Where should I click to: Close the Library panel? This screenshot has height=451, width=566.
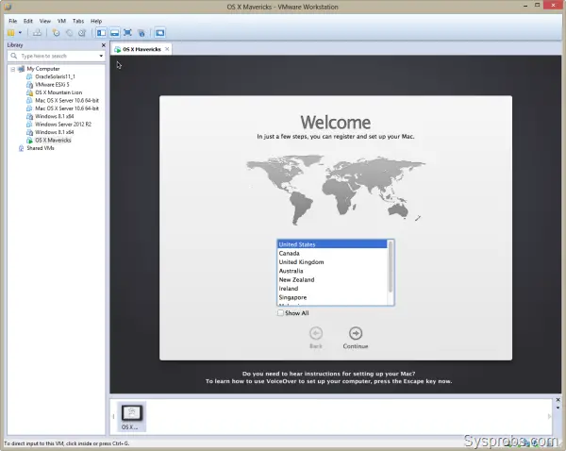click(103, 45)
